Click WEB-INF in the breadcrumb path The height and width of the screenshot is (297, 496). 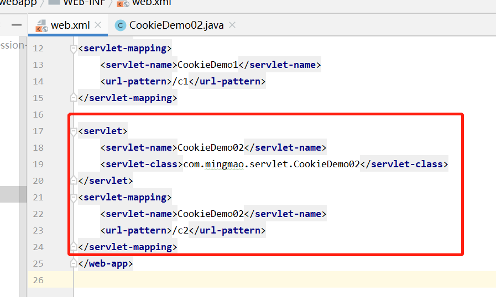[x=84, y=3]
